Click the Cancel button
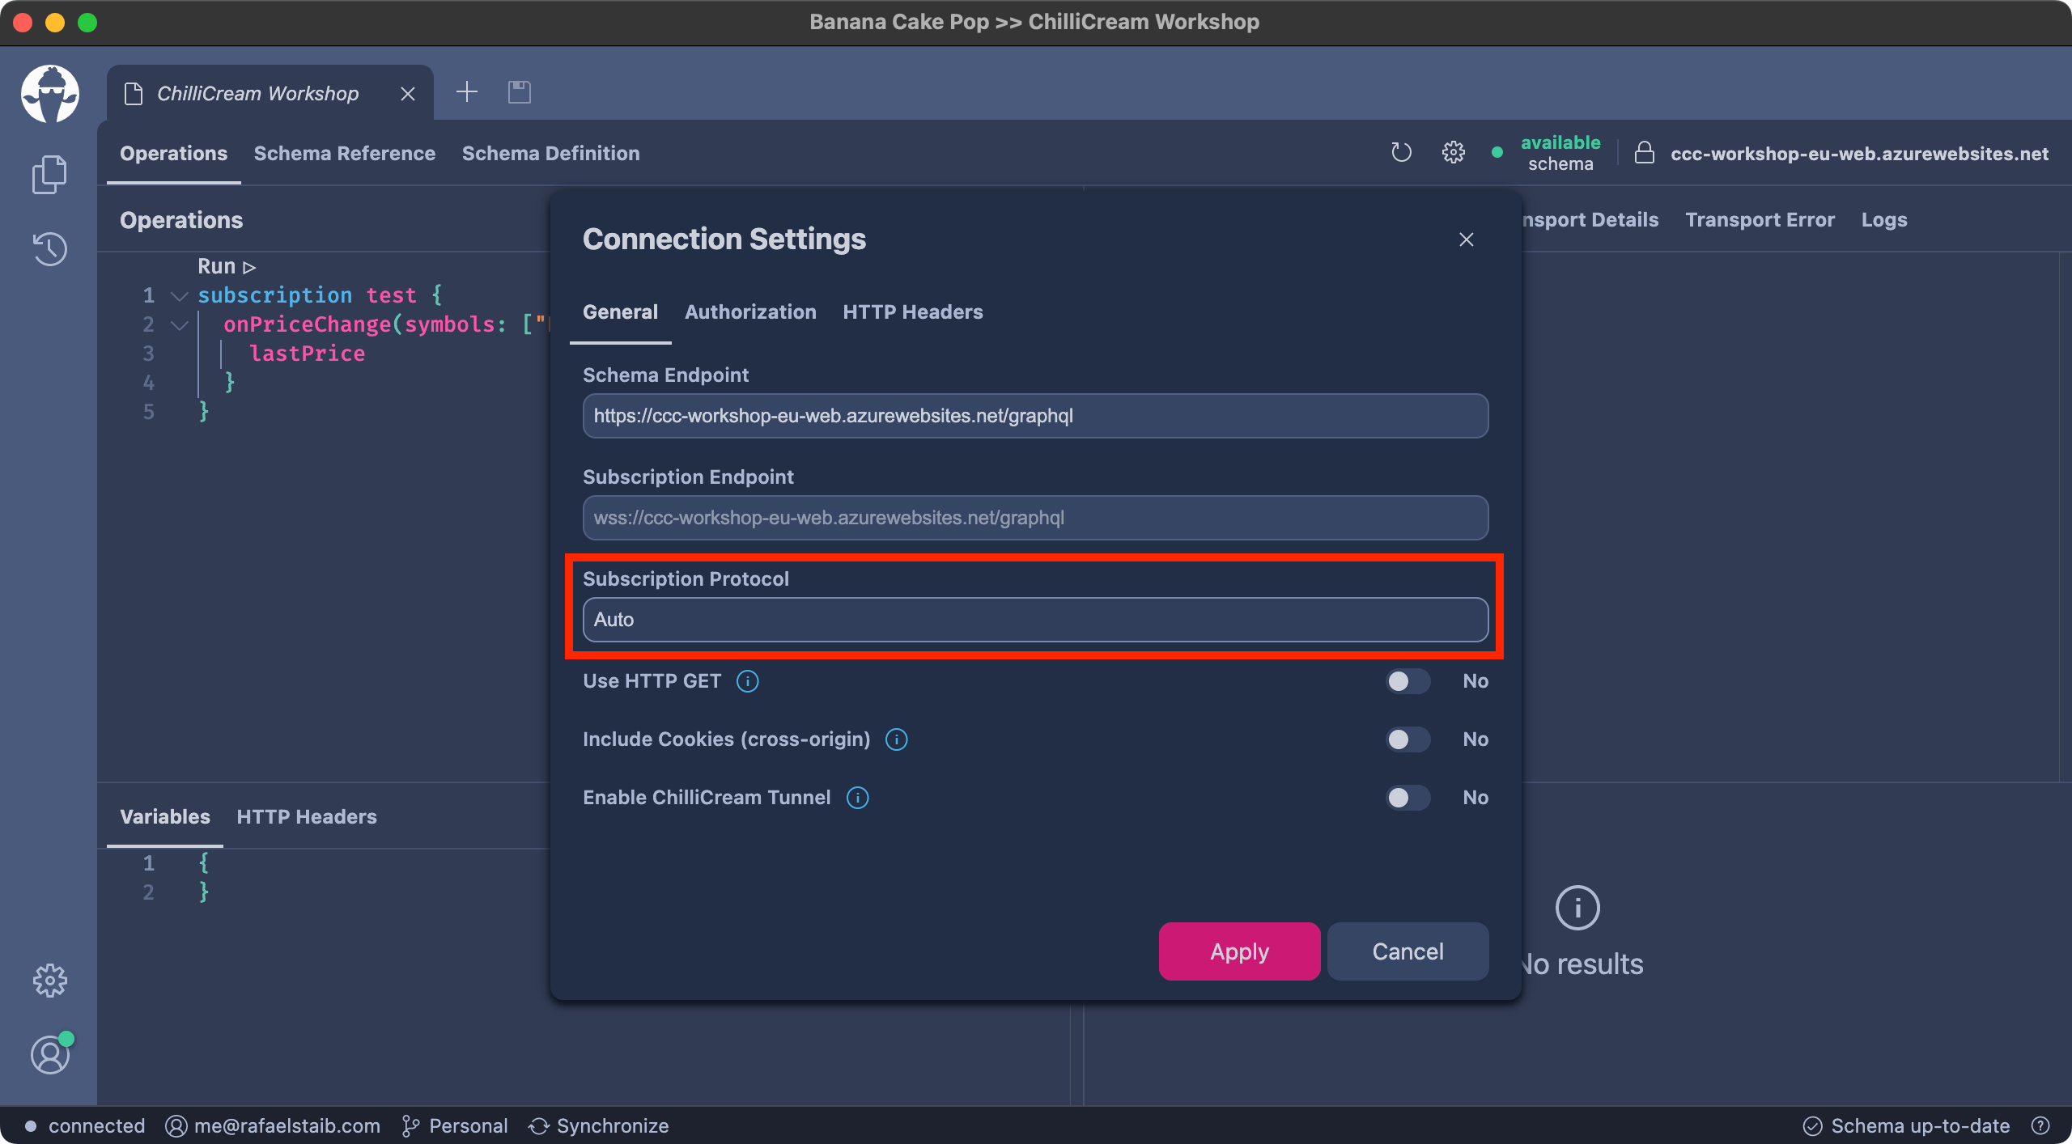 pyautogui.click(x=1408, y=951)
